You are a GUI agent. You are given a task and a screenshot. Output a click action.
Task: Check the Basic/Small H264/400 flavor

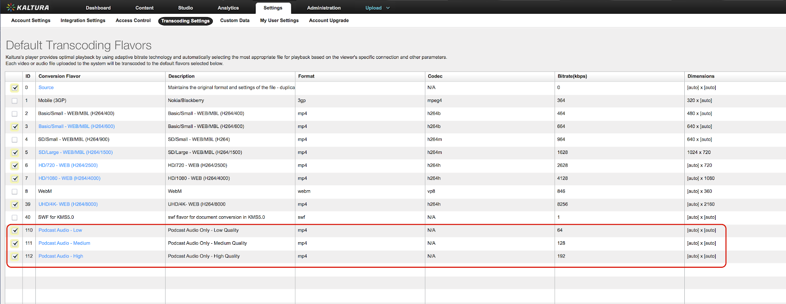coord(15,114)
